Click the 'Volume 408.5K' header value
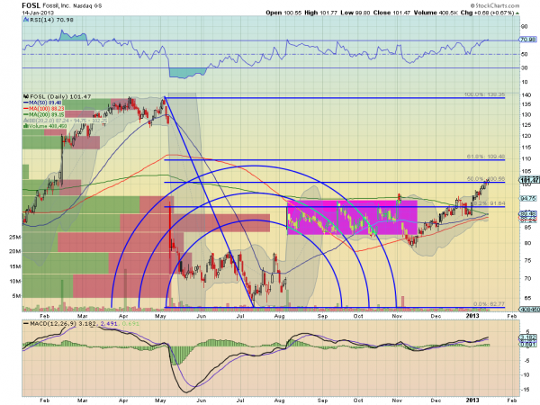The image size is (540, 405). coord(436,13)
